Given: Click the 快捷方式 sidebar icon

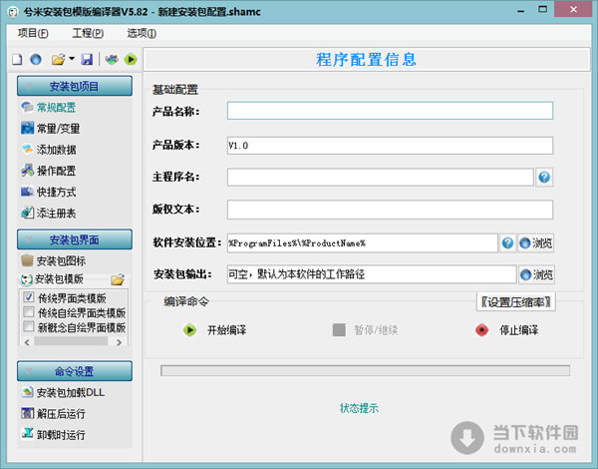Looking at the screenshot, I should pos(28,191).
